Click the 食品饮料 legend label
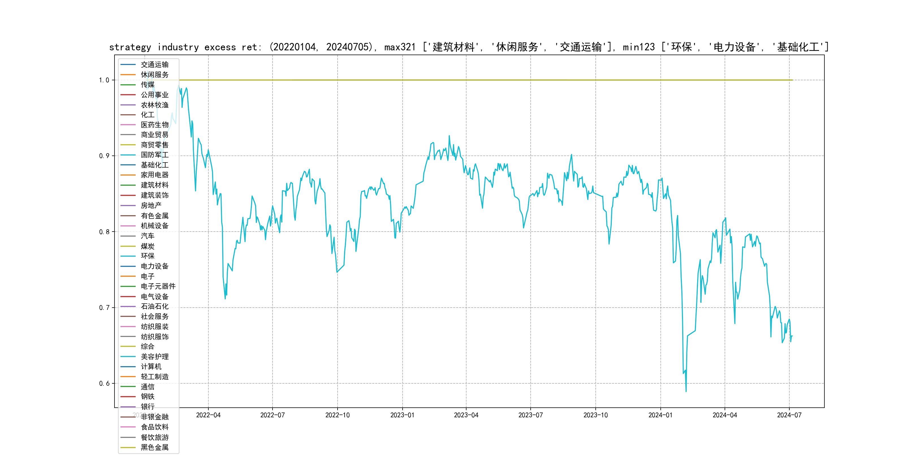 155,427
